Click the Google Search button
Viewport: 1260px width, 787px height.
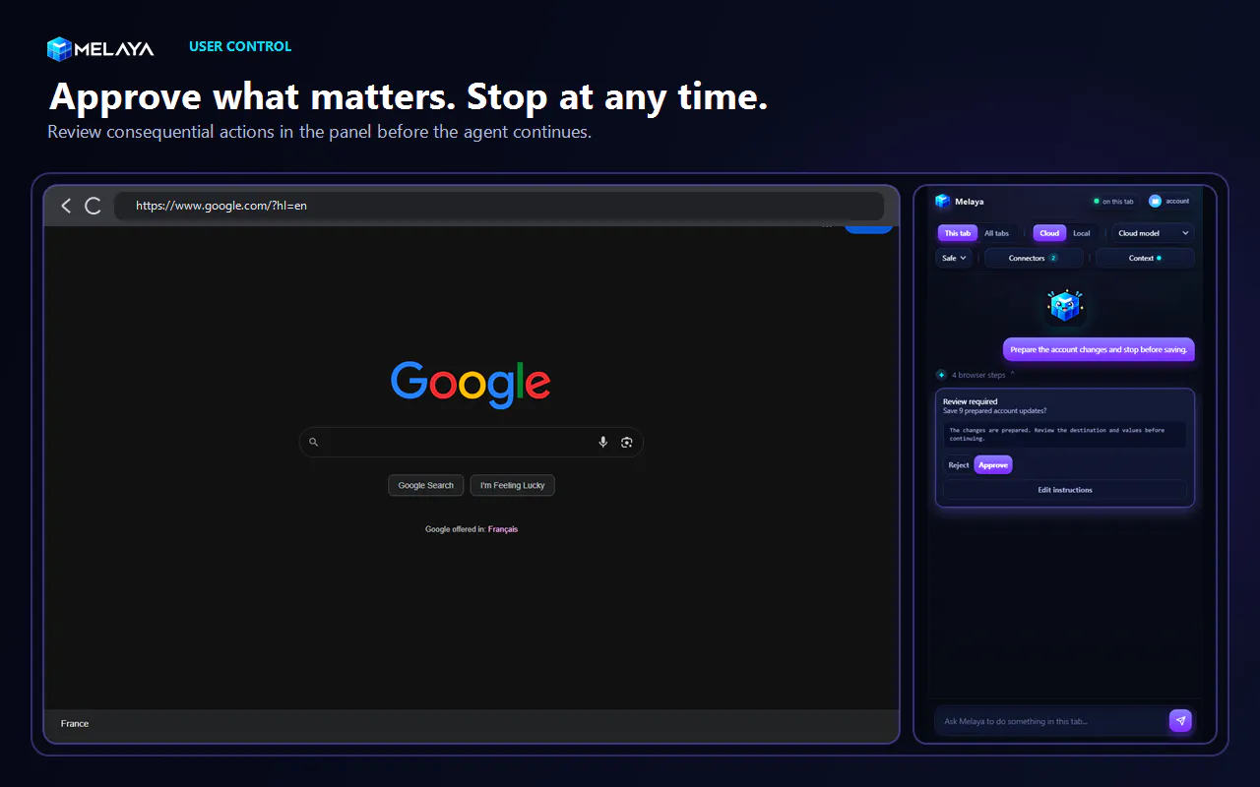pos(426,485)
